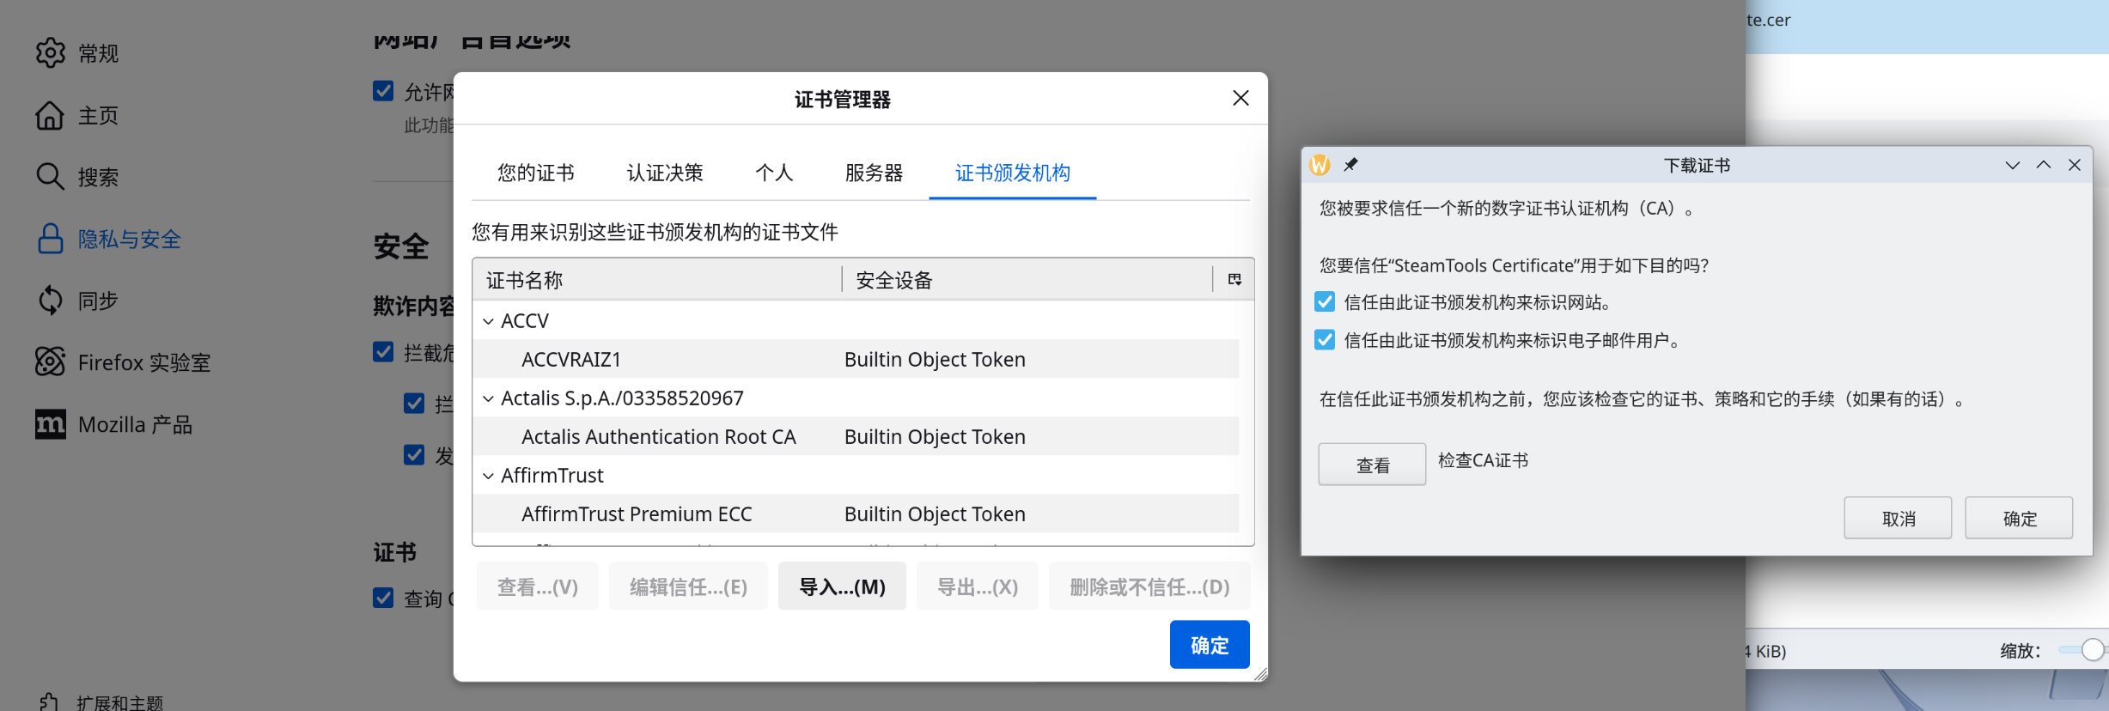Switch to the 个人 tab
This screenshot has height=711, width=2109.
pos(774,173)
